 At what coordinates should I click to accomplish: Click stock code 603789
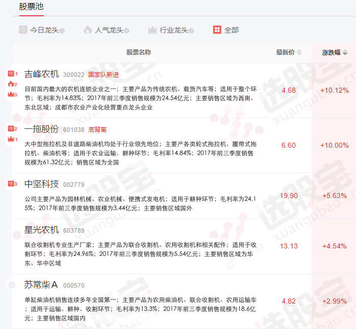click(x=74, y=231)
